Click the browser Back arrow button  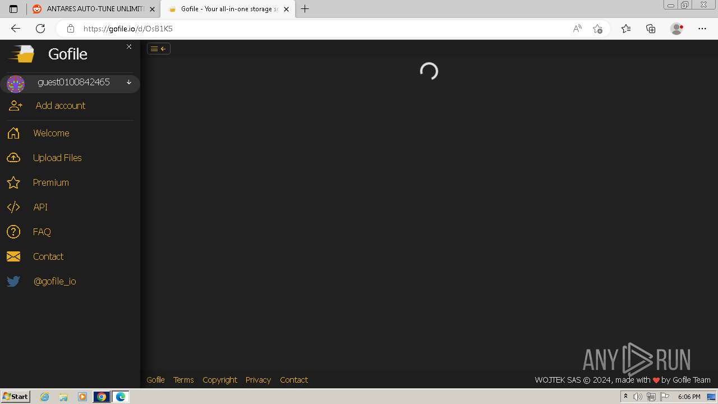click(16, 29)
